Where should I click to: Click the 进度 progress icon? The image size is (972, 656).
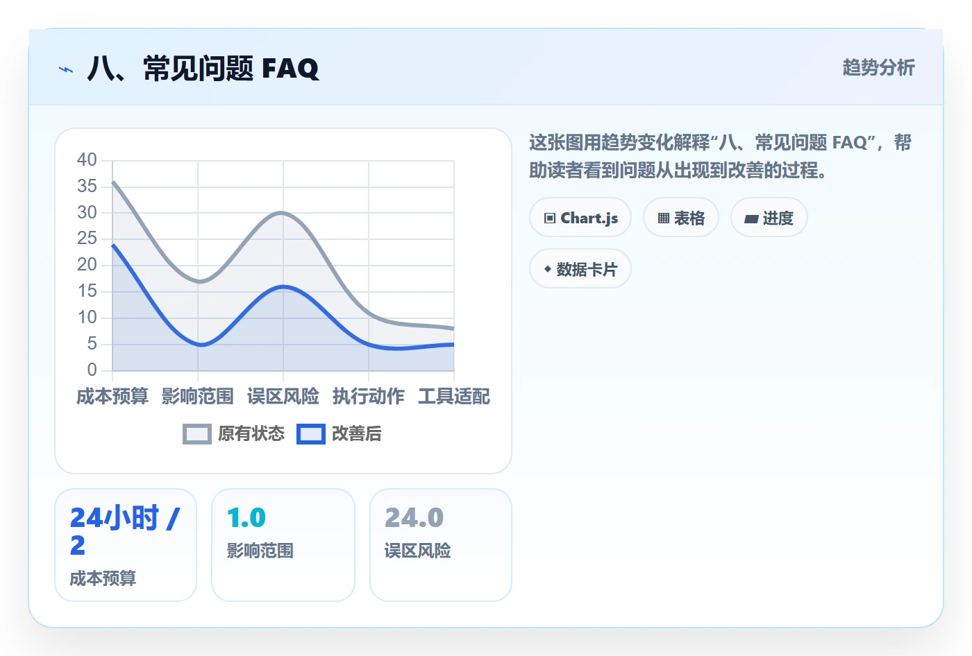pyautogui.click(x=751, y=219)
